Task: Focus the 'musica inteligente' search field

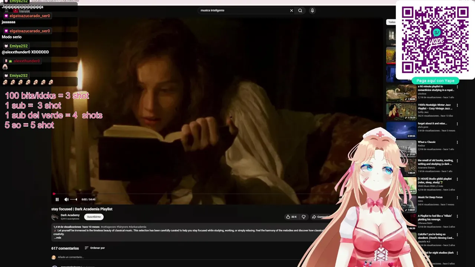Action: click(x=244, y=10)
